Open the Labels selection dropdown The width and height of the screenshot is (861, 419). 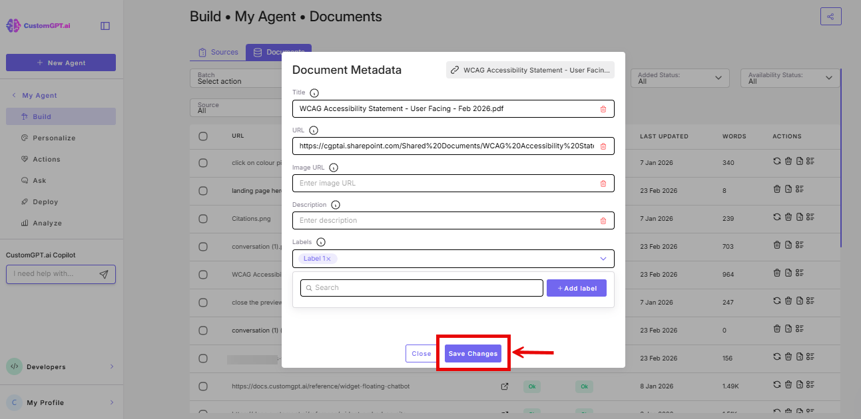coord(603,259)
